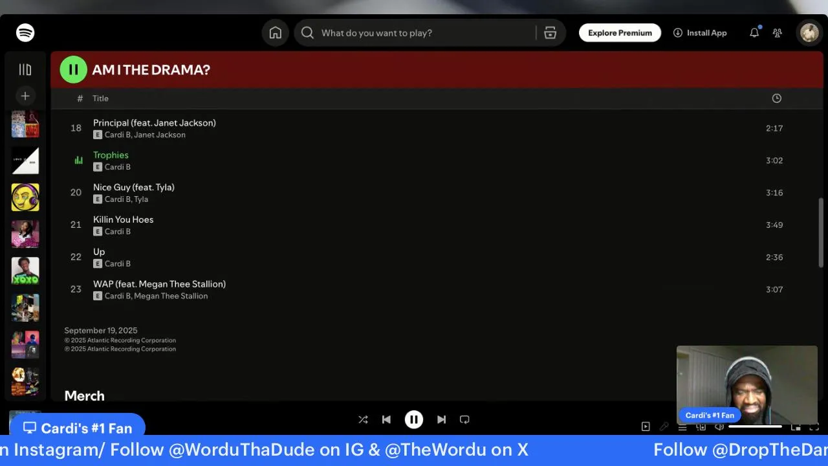Click the Title column header

(x=100, y=98)
